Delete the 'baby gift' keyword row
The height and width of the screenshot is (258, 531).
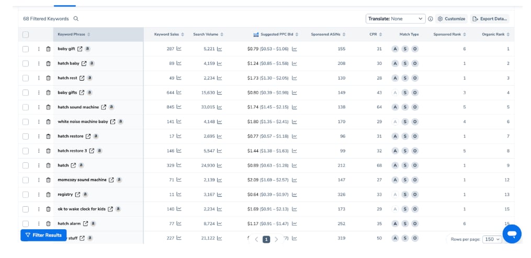click(48, 49)
